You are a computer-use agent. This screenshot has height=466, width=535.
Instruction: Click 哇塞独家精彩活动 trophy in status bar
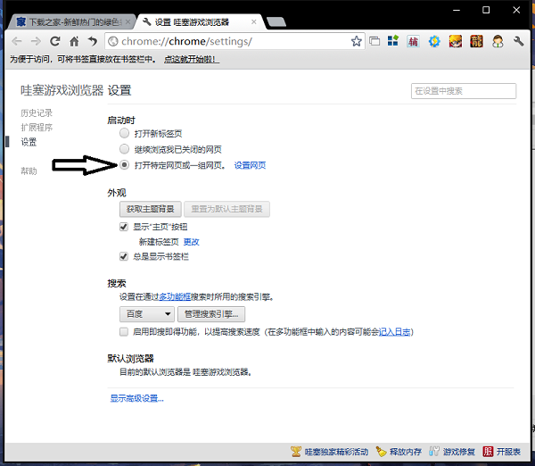point(297,452)
